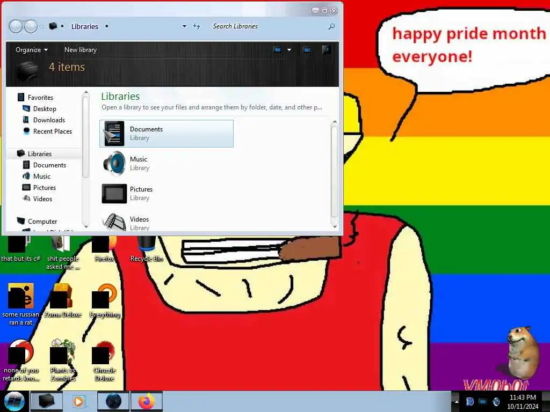Image resolution: width=550 pixels, height=412 pixels.
Task: Click Explorer taskbar button
Action: (x=46, y=401)
